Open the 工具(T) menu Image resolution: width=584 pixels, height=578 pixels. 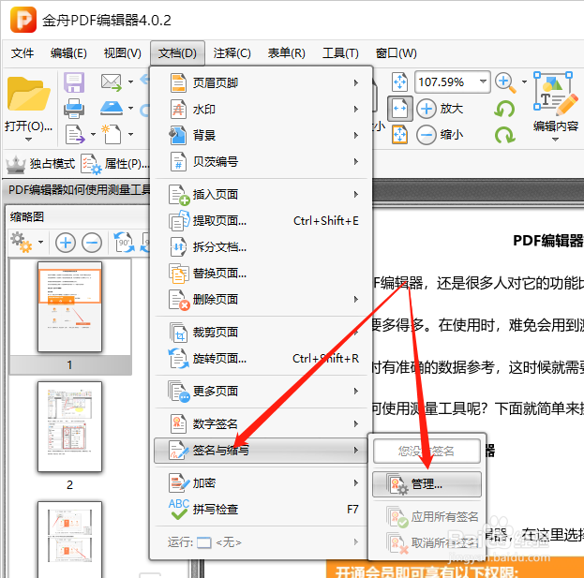[340, 53]
